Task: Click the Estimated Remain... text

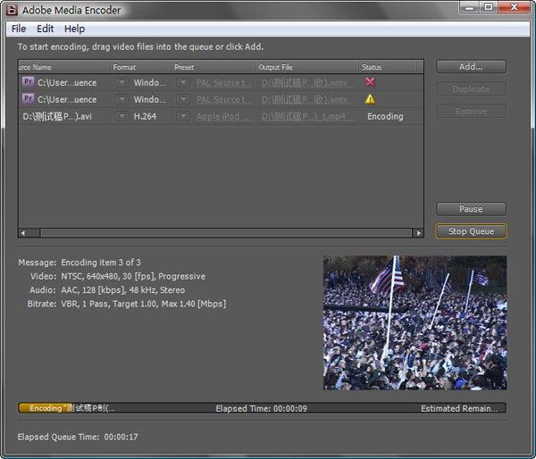Action: (459, 408)
